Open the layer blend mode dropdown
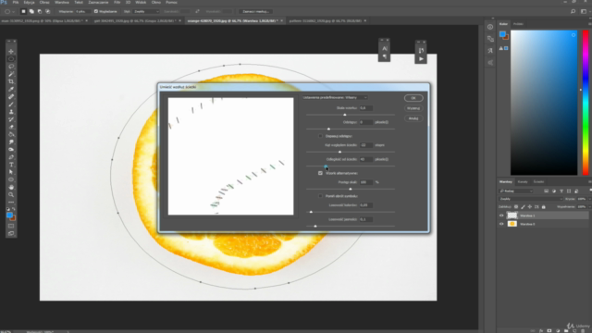The height and width of the screenshot is (333, 592). (530, 199)
